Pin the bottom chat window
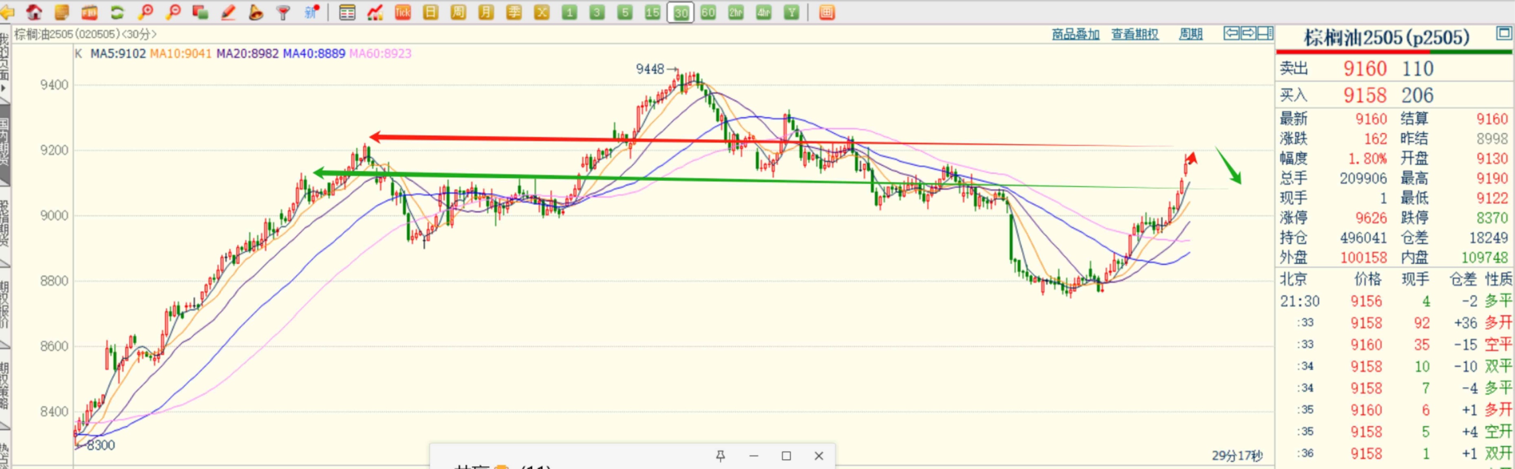Image resolution: width=1515 pixels, height=469 pixels. [721, 456]
